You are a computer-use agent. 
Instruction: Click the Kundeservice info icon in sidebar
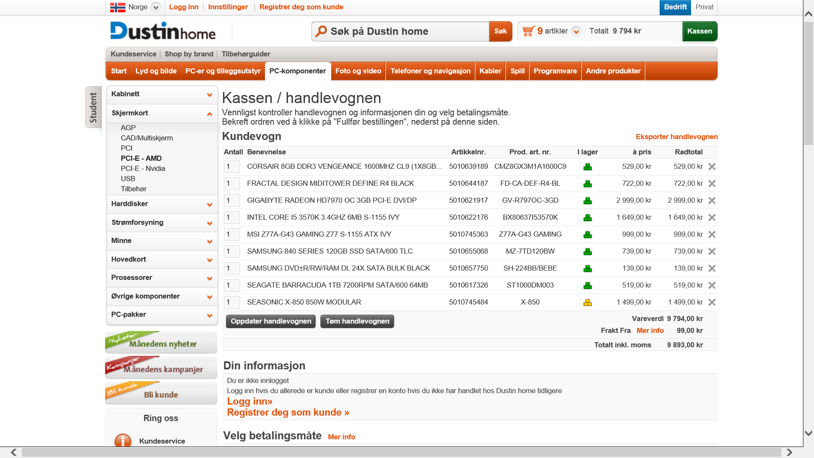click(123, 441)
